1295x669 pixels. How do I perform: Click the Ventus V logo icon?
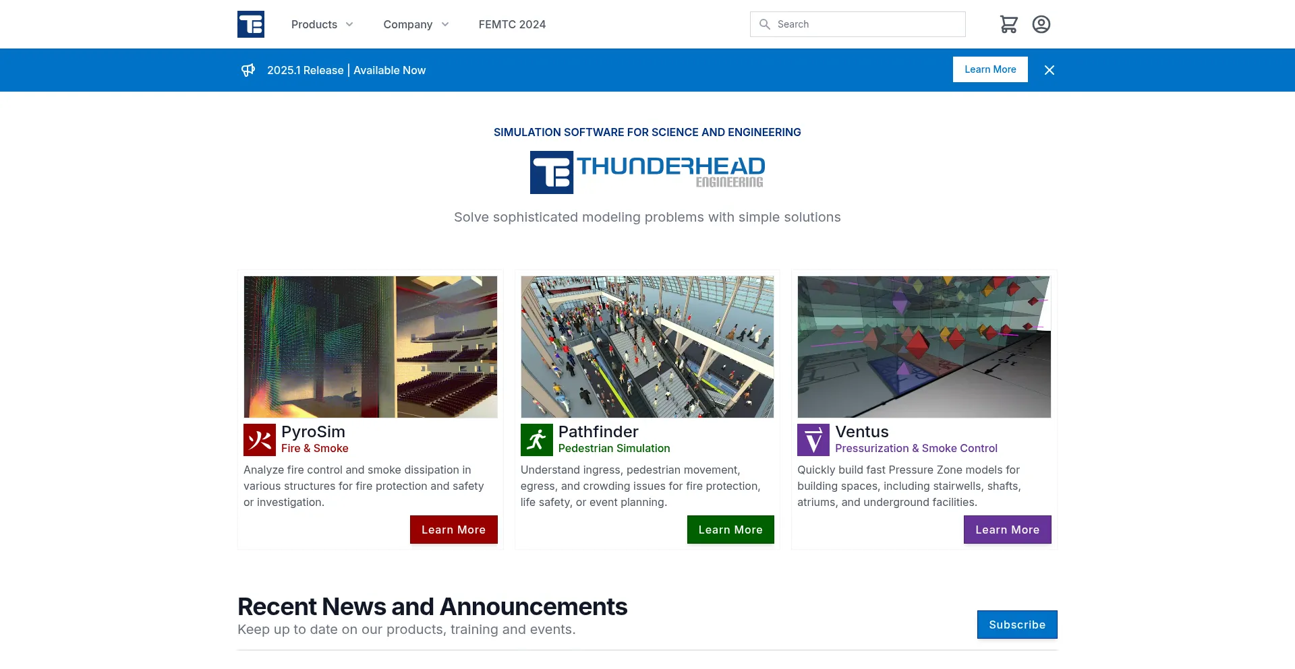click(x=813, y=440)
